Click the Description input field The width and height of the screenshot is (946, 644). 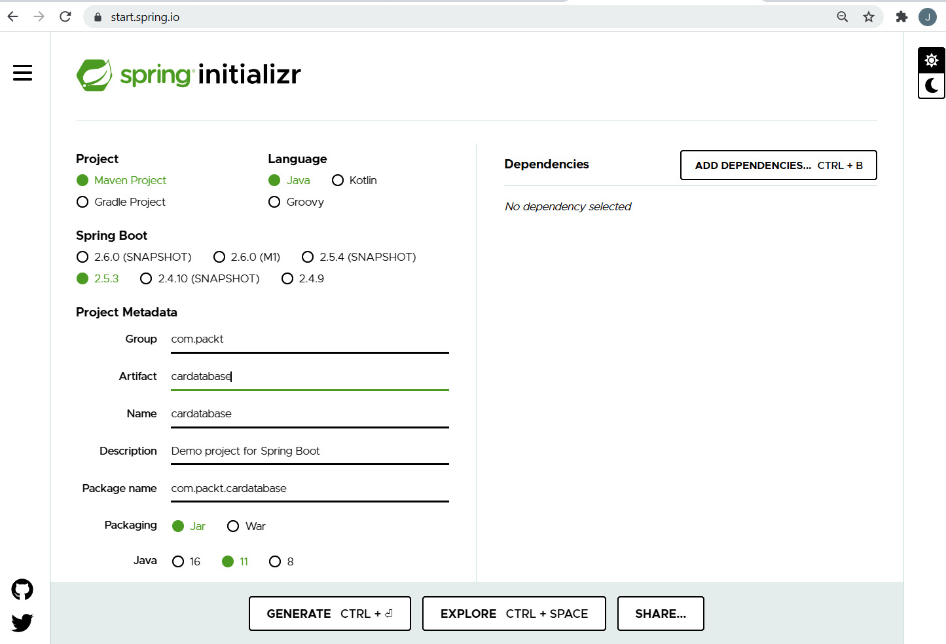pyautogui.click(x=310, y=451)
